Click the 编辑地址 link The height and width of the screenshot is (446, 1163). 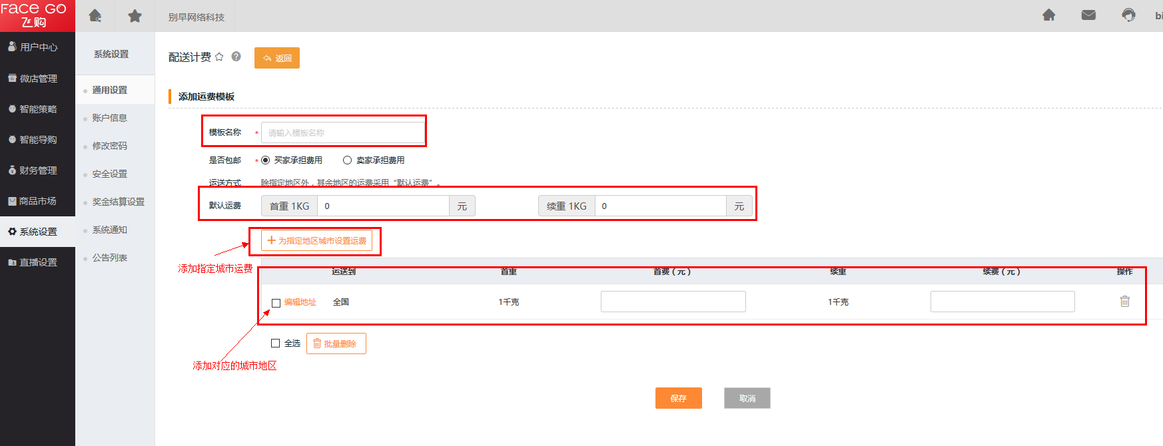[x=300, y=302]
